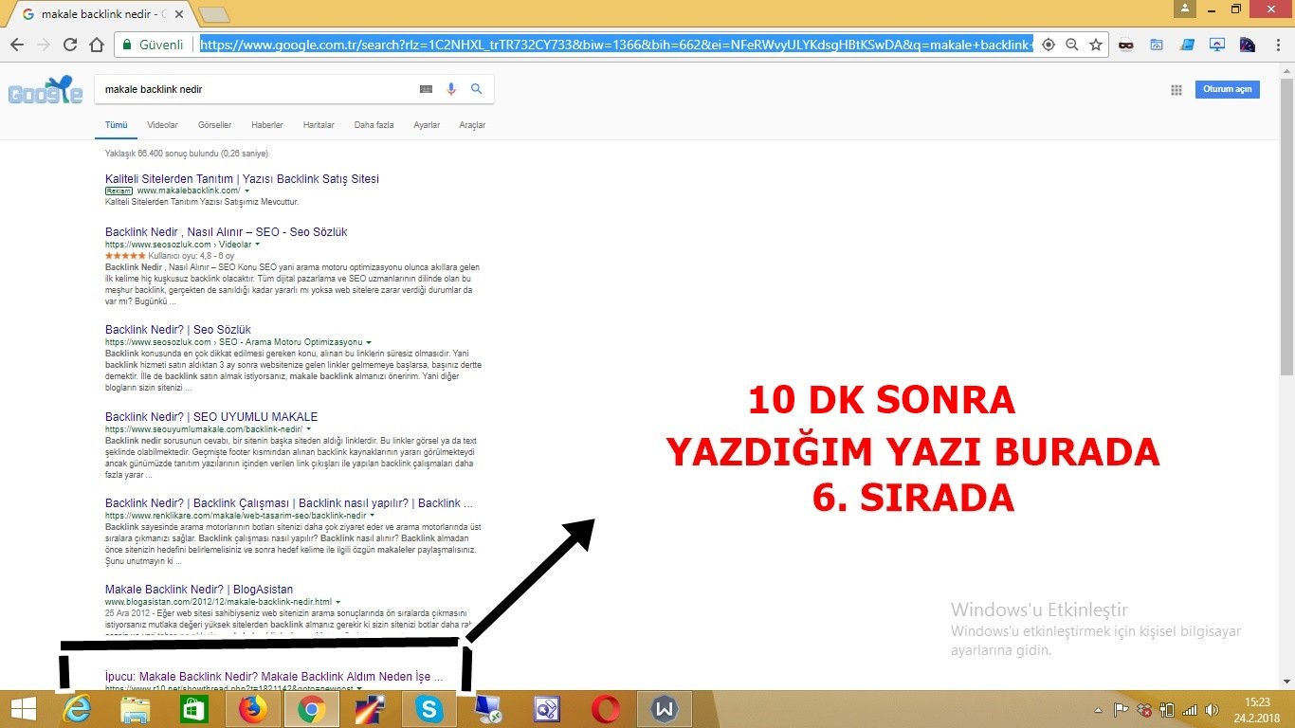The image size is (1295, 728).
Task: Start voice search with the microphone
Action: tap(451, 89)
